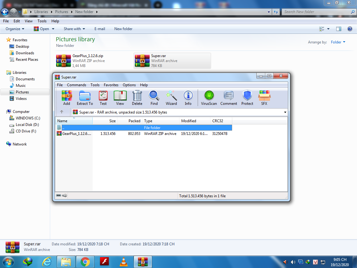Screen dimensions: 357x268
Task: Open the View tool in WinRAR
Action: pos(120,98)
